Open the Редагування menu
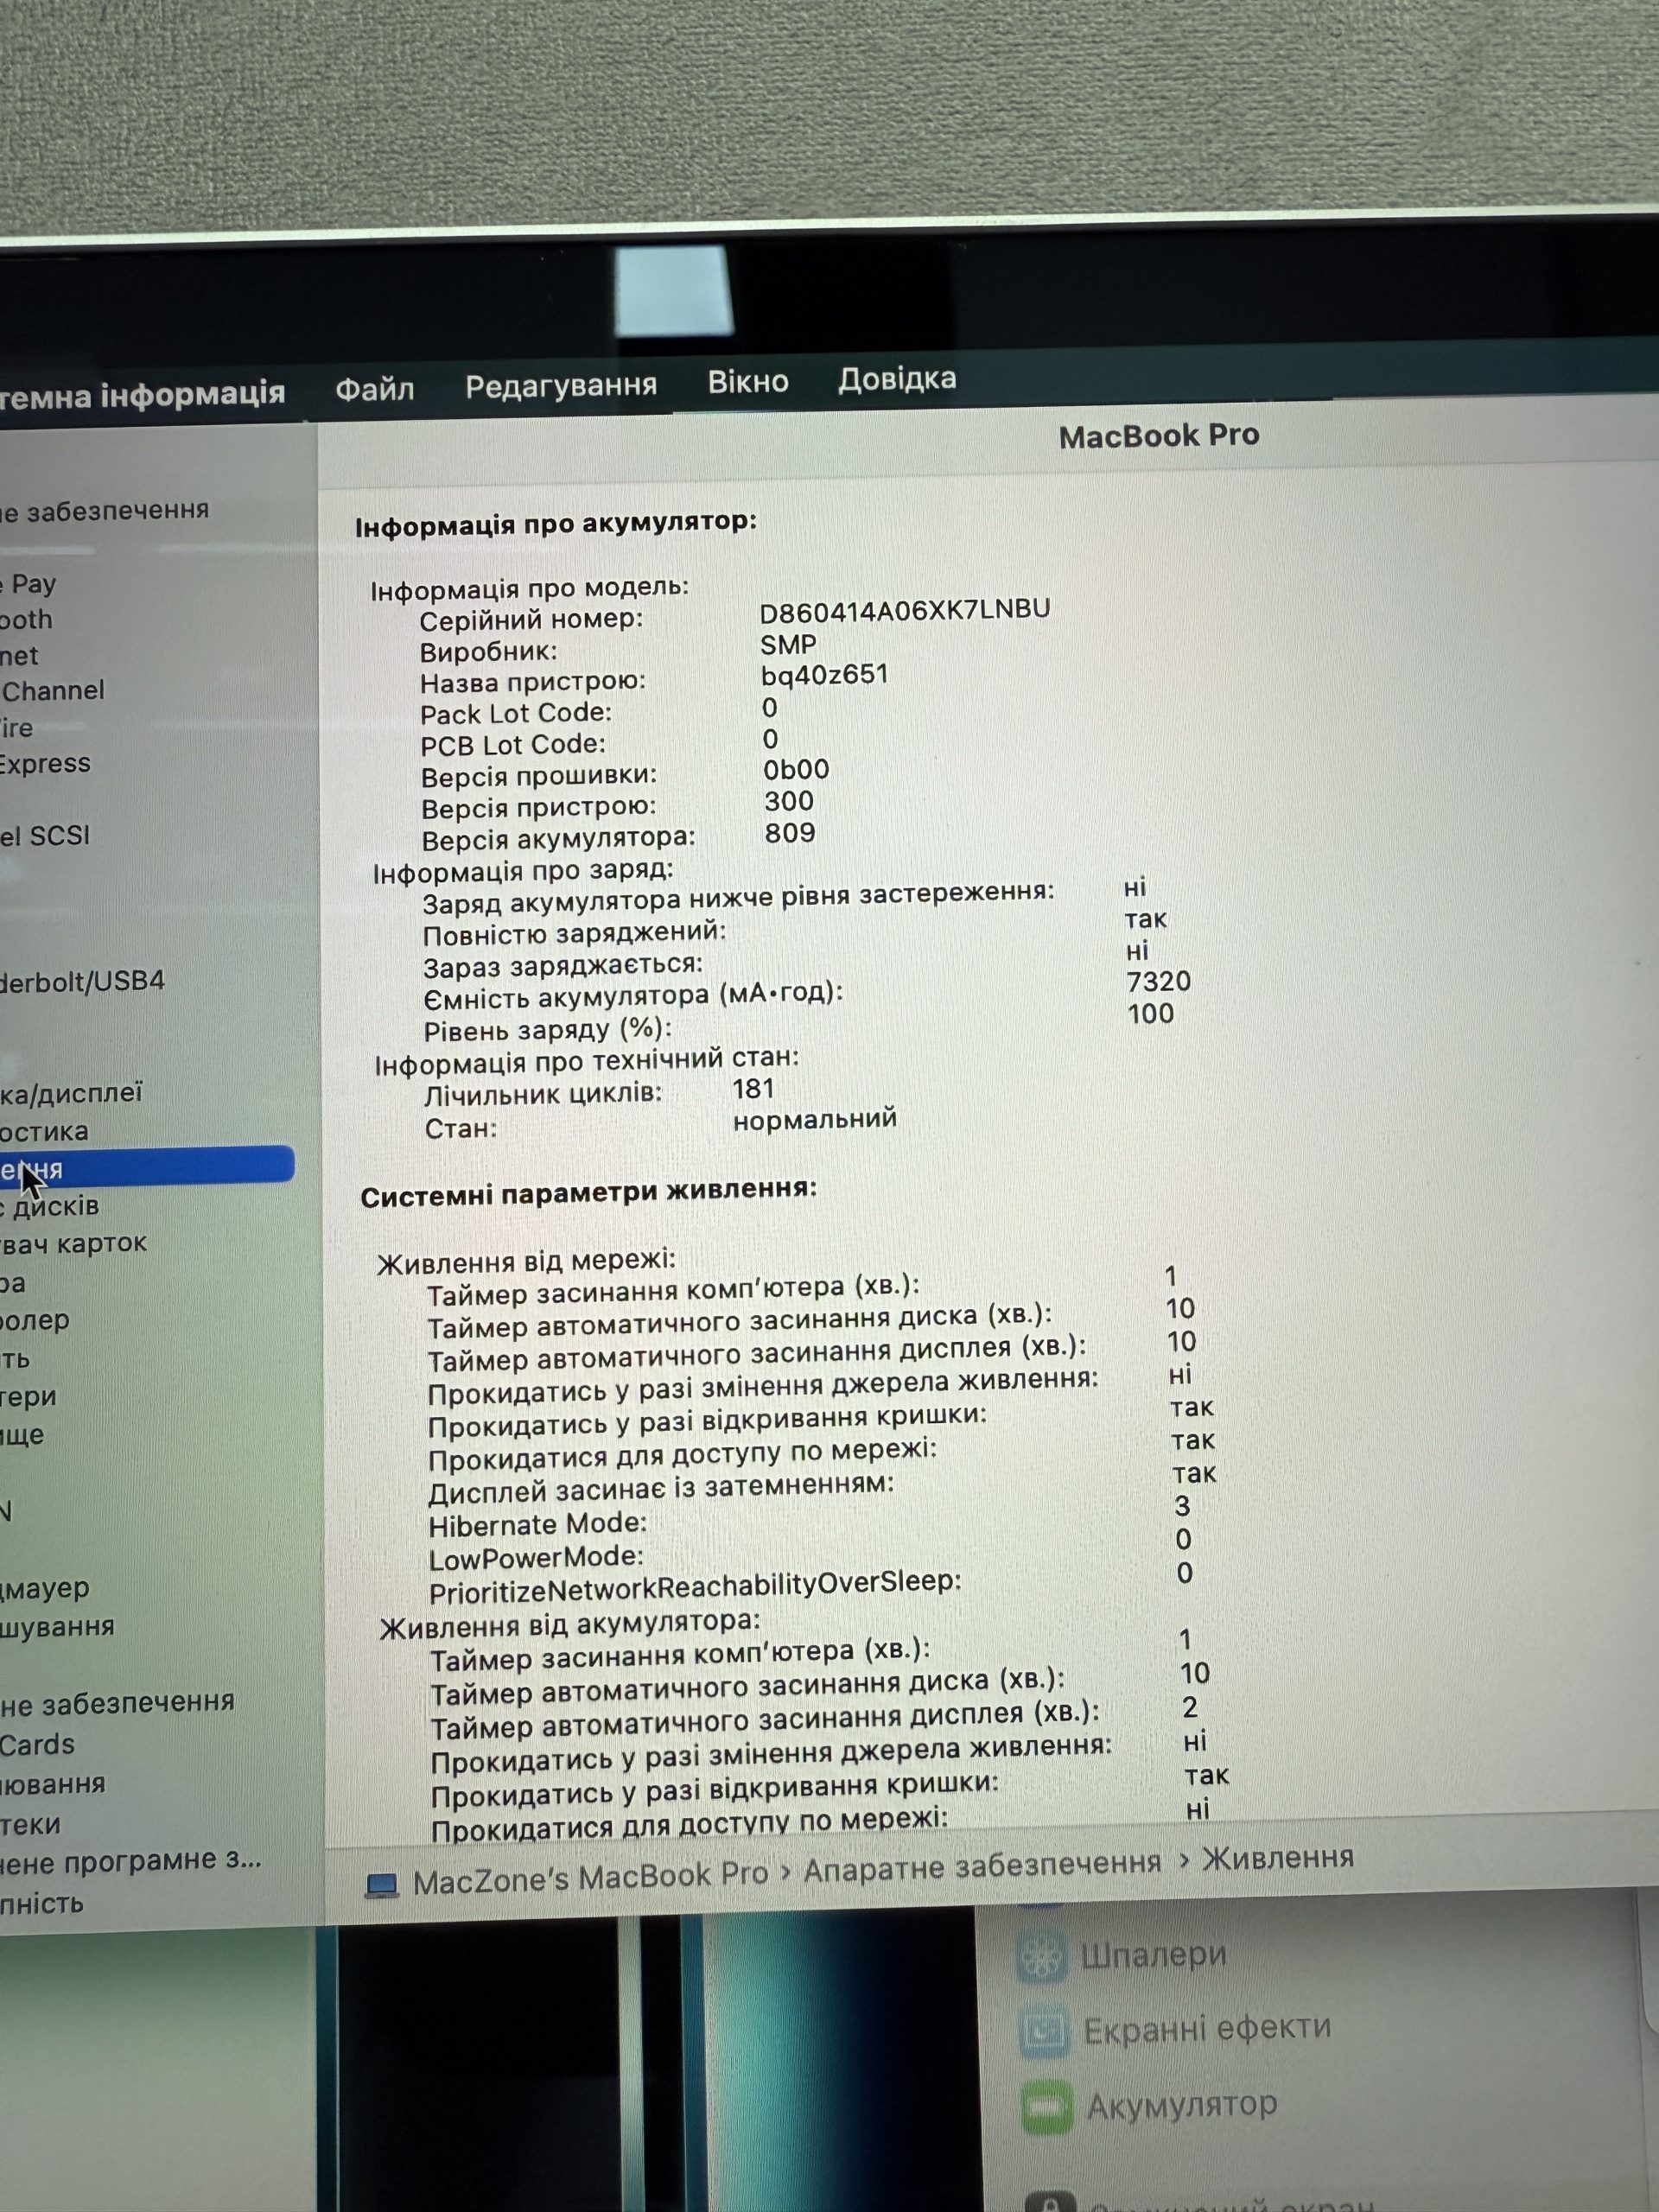 click(x=561, y=385)
